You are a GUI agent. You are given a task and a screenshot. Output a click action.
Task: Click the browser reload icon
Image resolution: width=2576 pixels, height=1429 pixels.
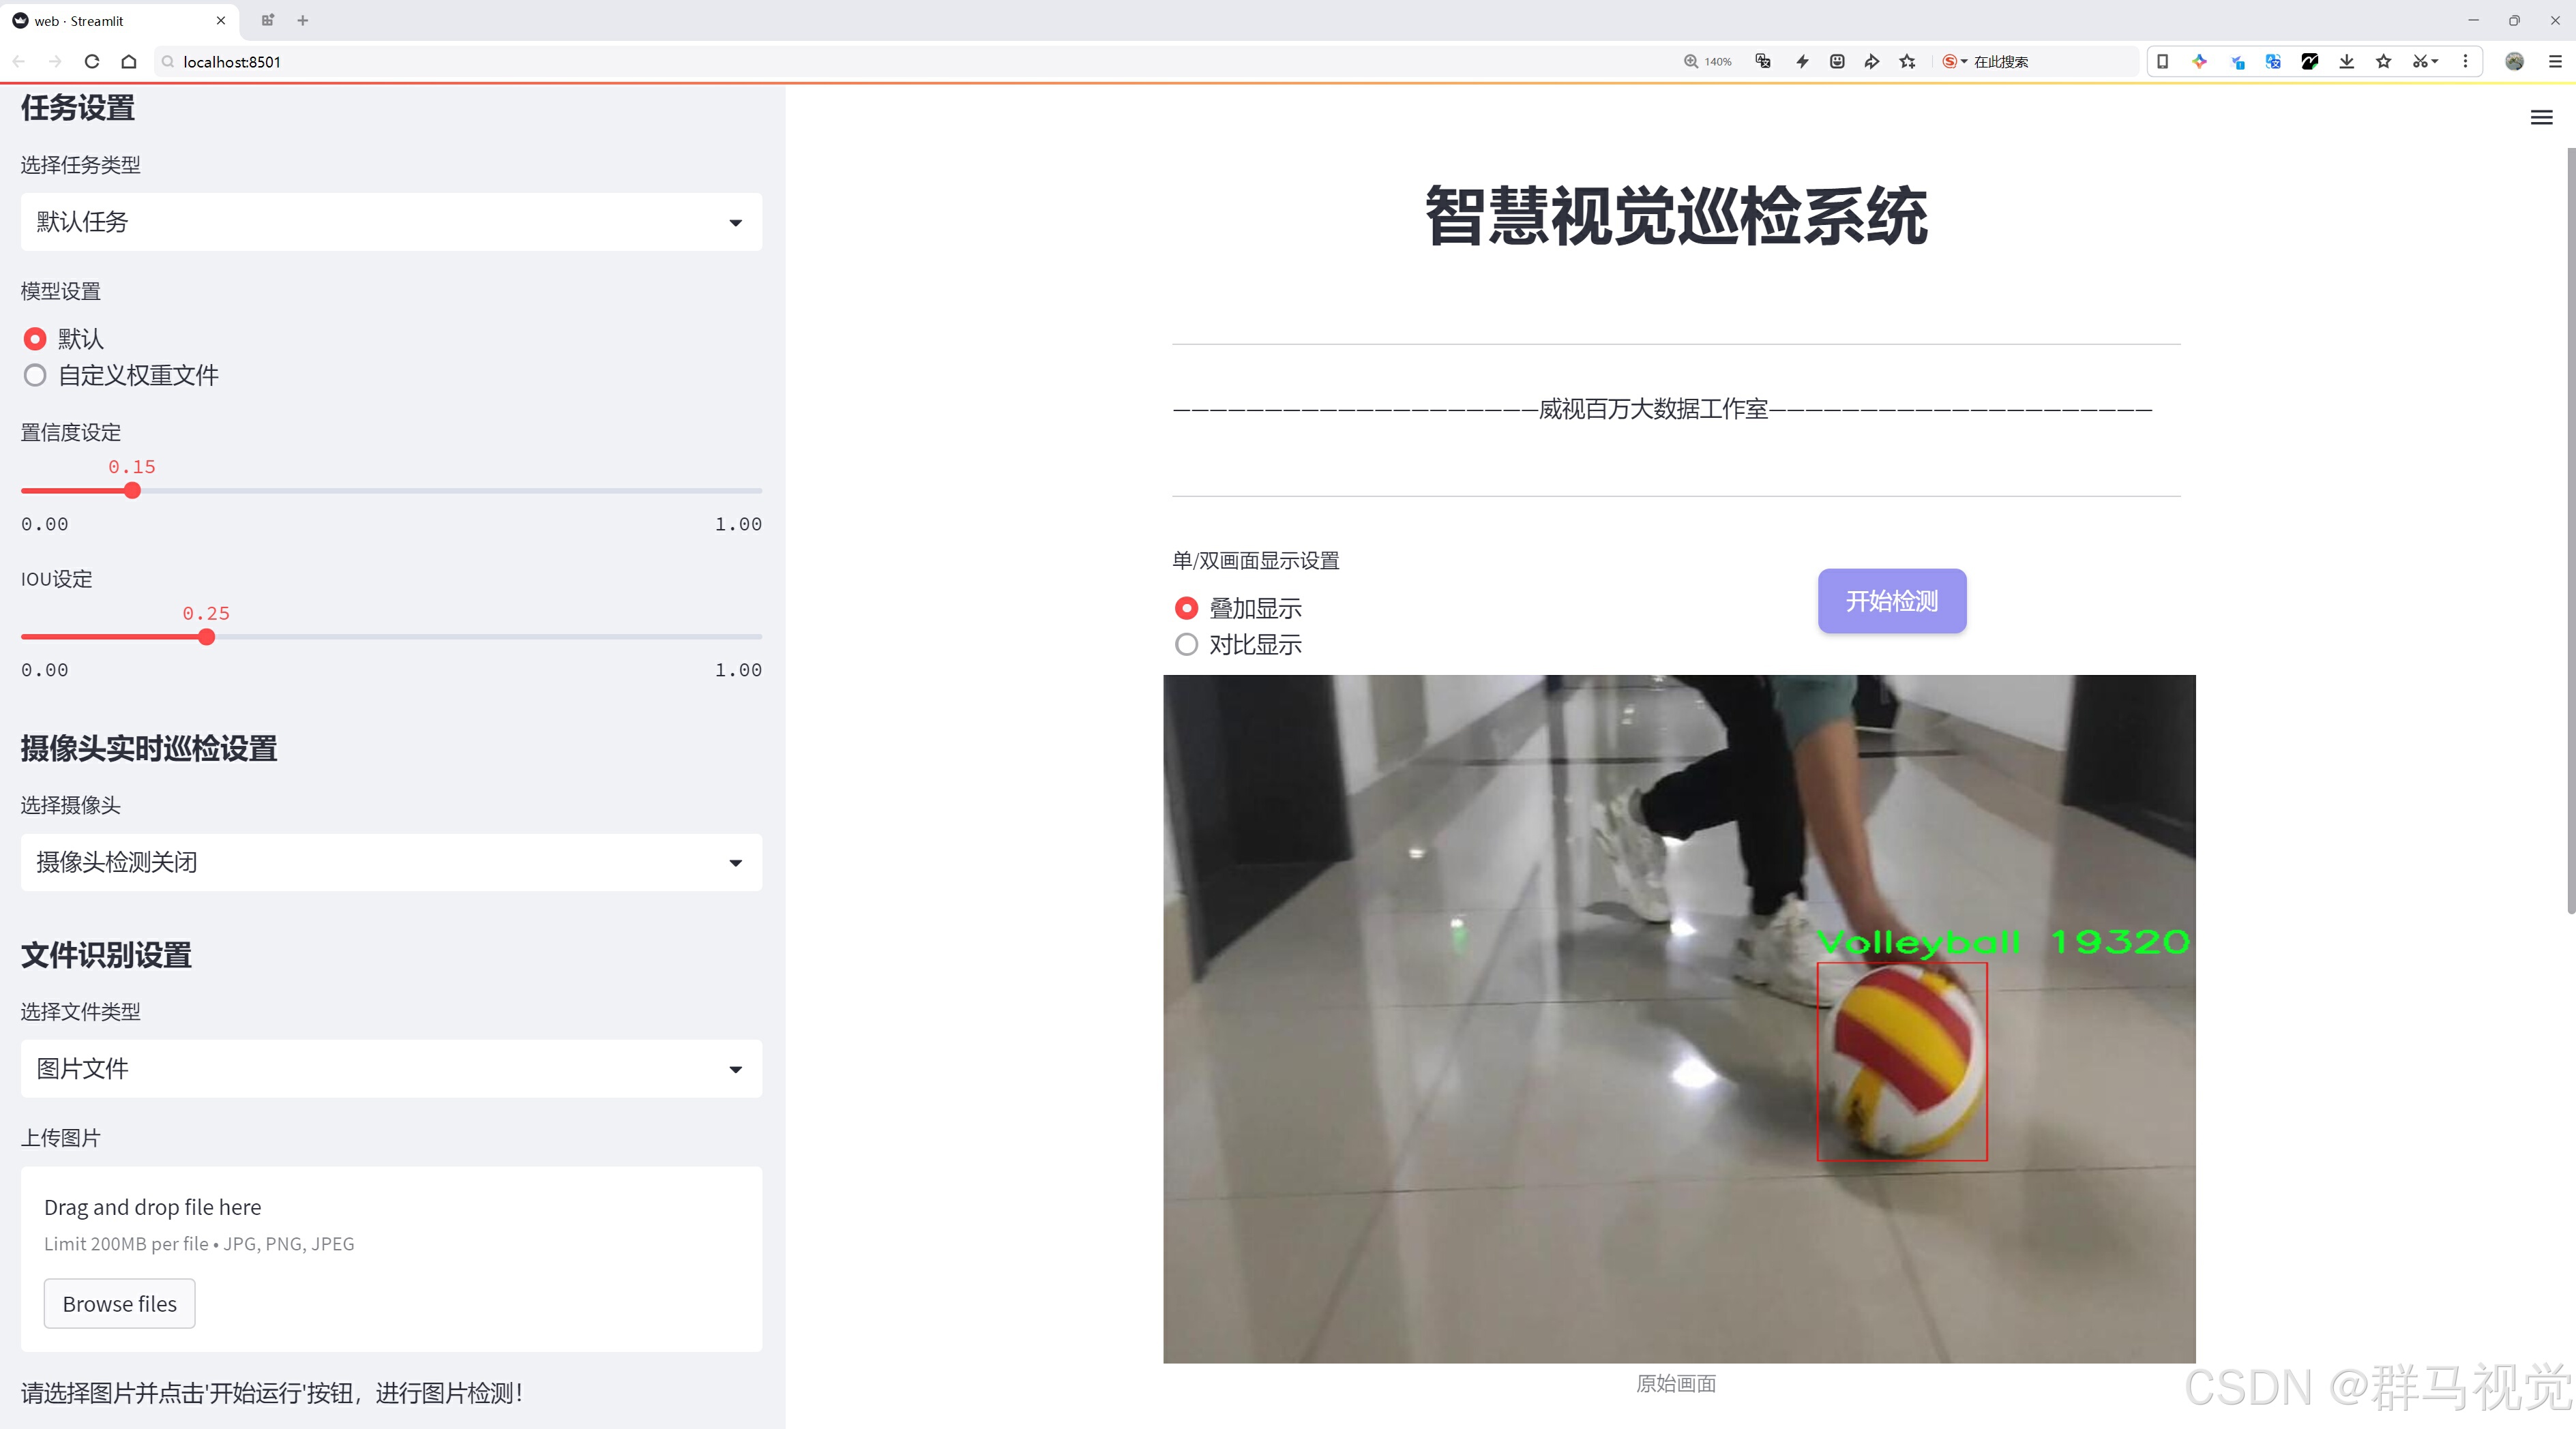click(92, 62)
